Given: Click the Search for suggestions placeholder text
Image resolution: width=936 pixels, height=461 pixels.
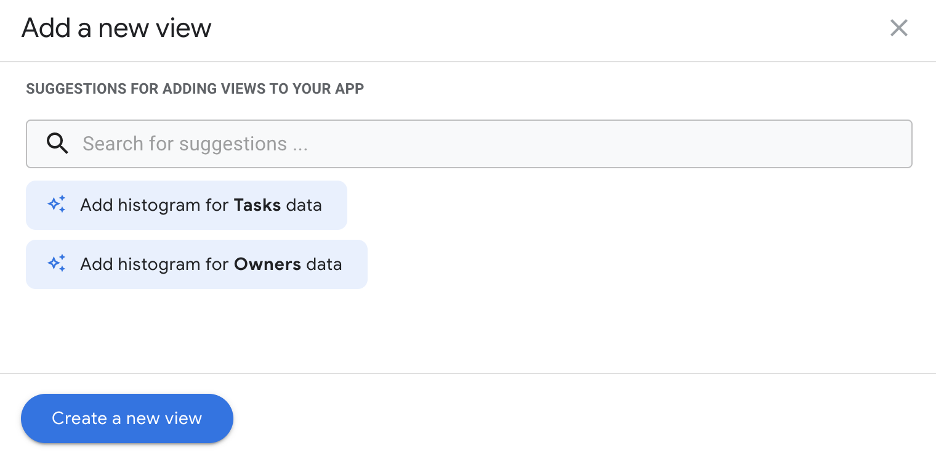Looking at the screenshot, I should point(195,144).
